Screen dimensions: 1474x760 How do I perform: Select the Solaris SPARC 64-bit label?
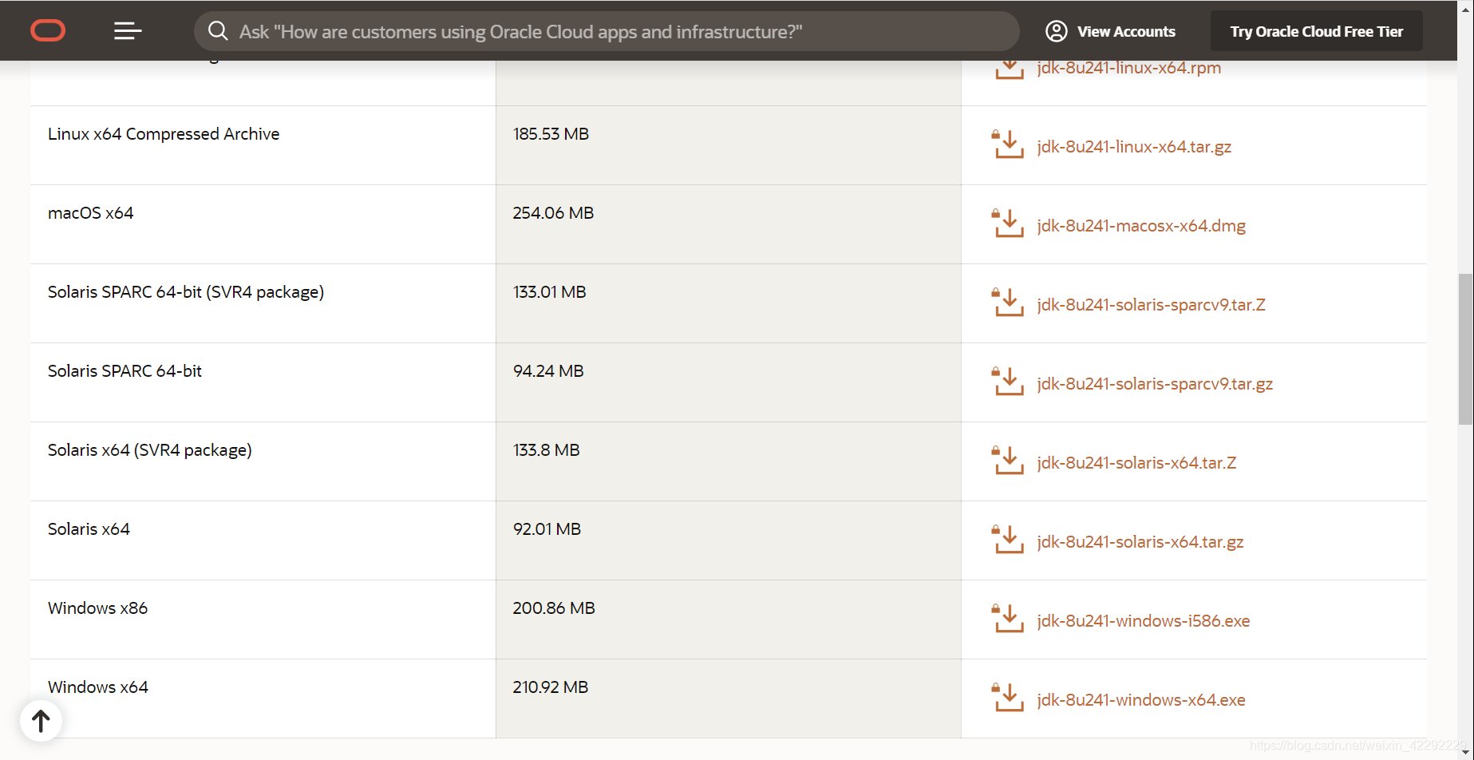pos(124,371)
